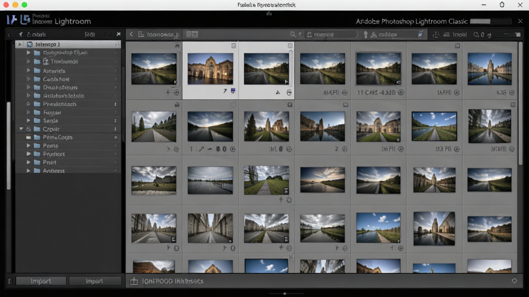
Task: Toggle the checkbox on the arched building night thumbnail
Action: (234, 45)
